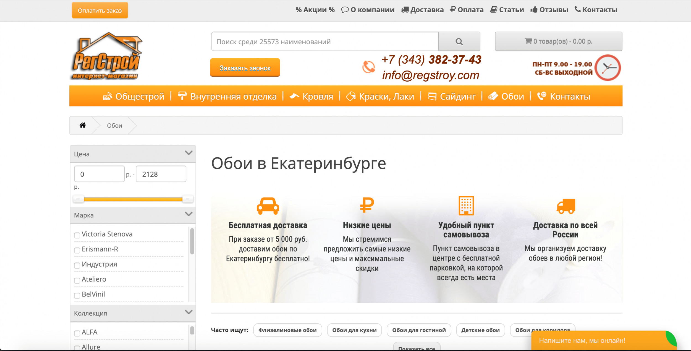
Task: Focus the product search input field
Action: (x=324, y=41)
